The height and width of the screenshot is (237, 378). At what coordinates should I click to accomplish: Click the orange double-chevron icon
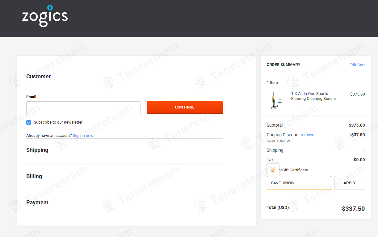(273, 170)
